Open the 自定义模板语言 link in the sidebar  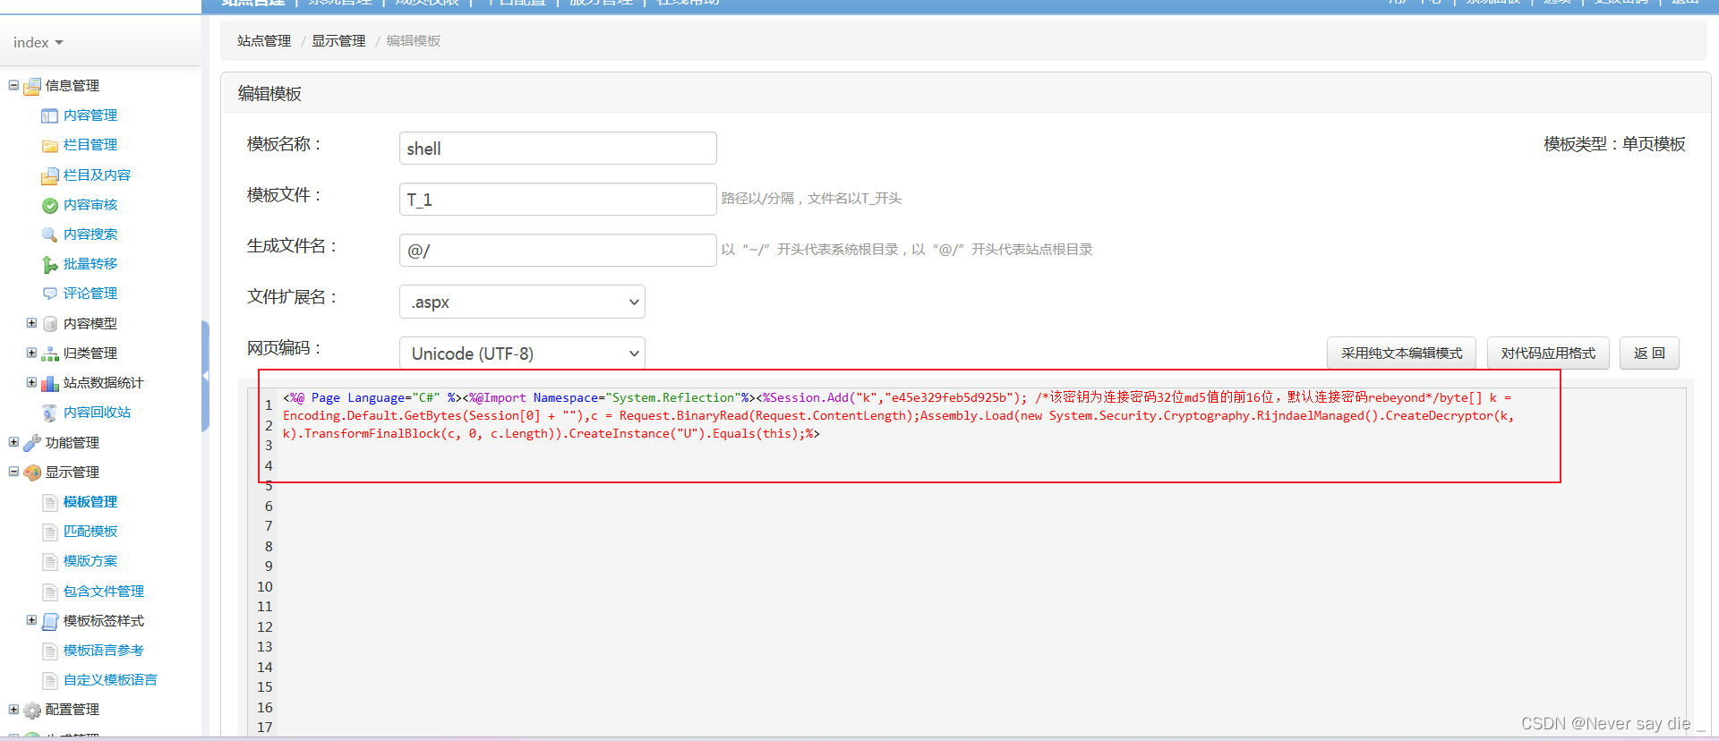point(110,680)
